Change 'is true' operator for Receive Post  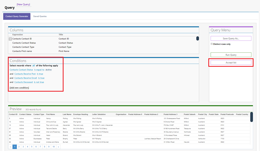click(x=40, y=74)
